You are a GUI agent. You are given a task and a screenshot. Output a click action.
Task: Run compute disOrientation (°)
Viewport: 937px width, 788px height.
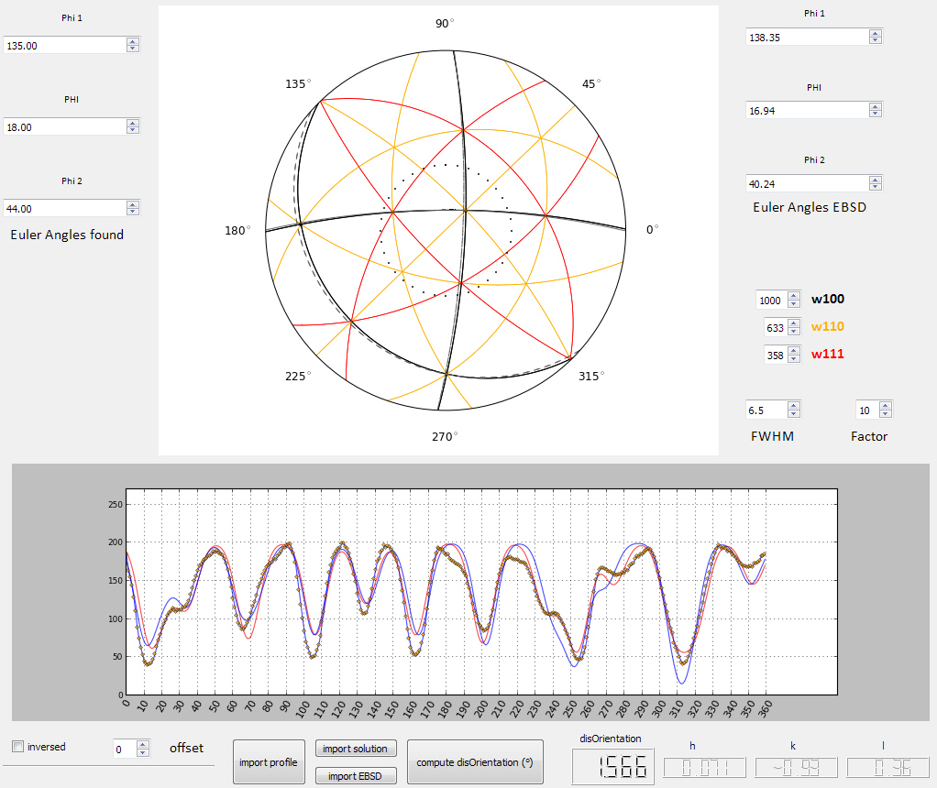pyautogui.click(x=475, y=762)
